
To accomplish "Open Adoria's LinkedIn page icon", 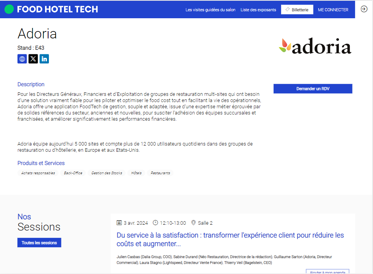I will (x=44, y=59).
